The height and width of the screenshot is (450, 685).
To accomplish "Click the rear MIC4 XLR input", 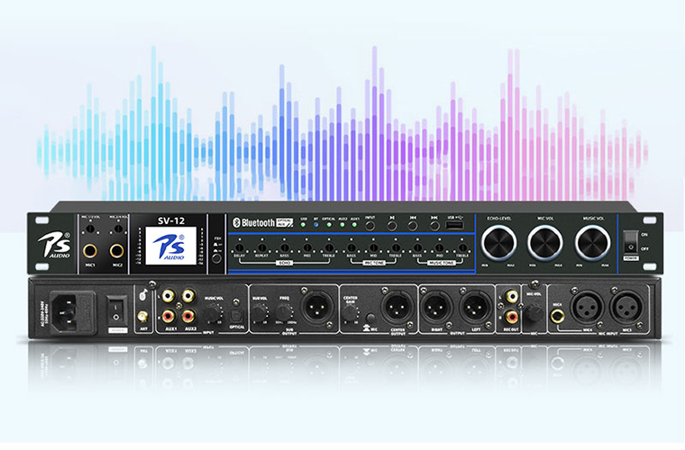I will pos(582,307).
